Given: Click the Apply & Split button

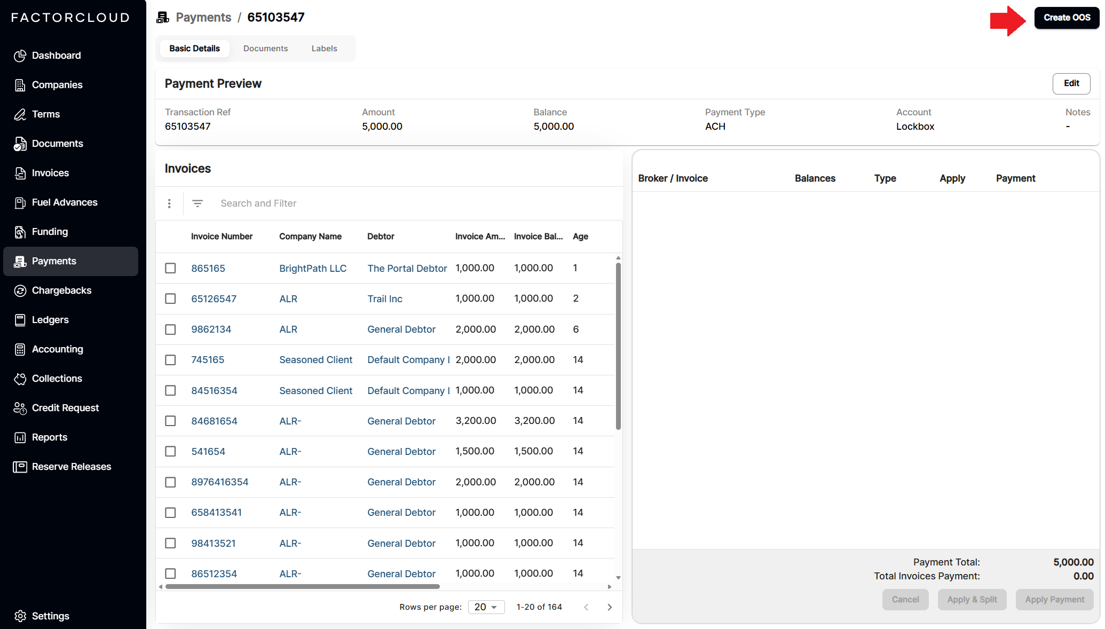Looking at the screenshot, I should pyautogui.click(x=972, y=600).
